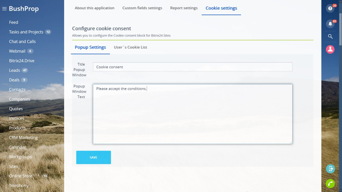The image size is (342, 192).
Task: Open Online Store in sidebar
Action: pyautogui.click(x=21, y=176)
